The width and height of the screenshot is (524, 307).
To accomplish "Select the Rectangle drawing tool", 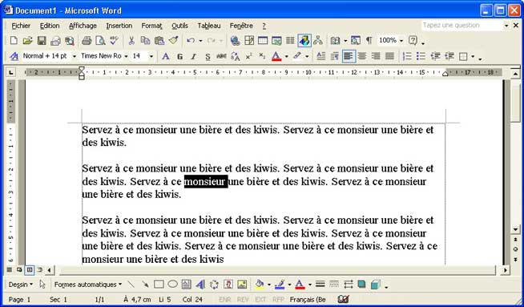I will click(x=159, y=285).
